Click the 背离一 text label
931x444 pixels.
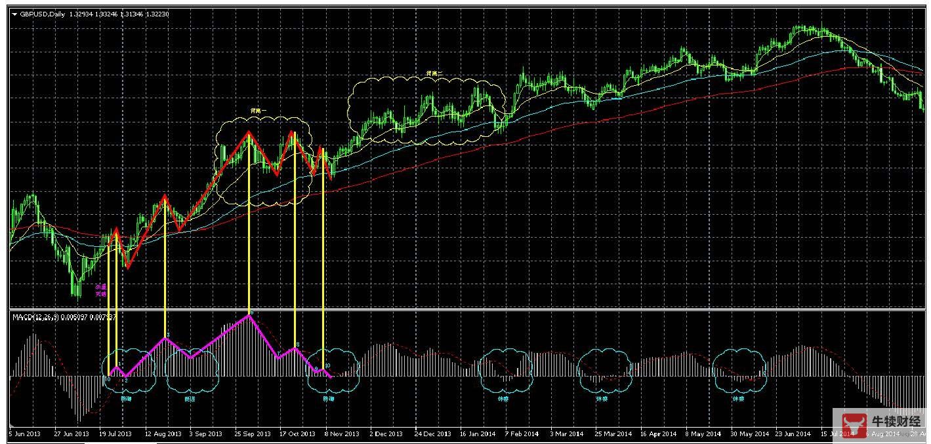point(260,111)
